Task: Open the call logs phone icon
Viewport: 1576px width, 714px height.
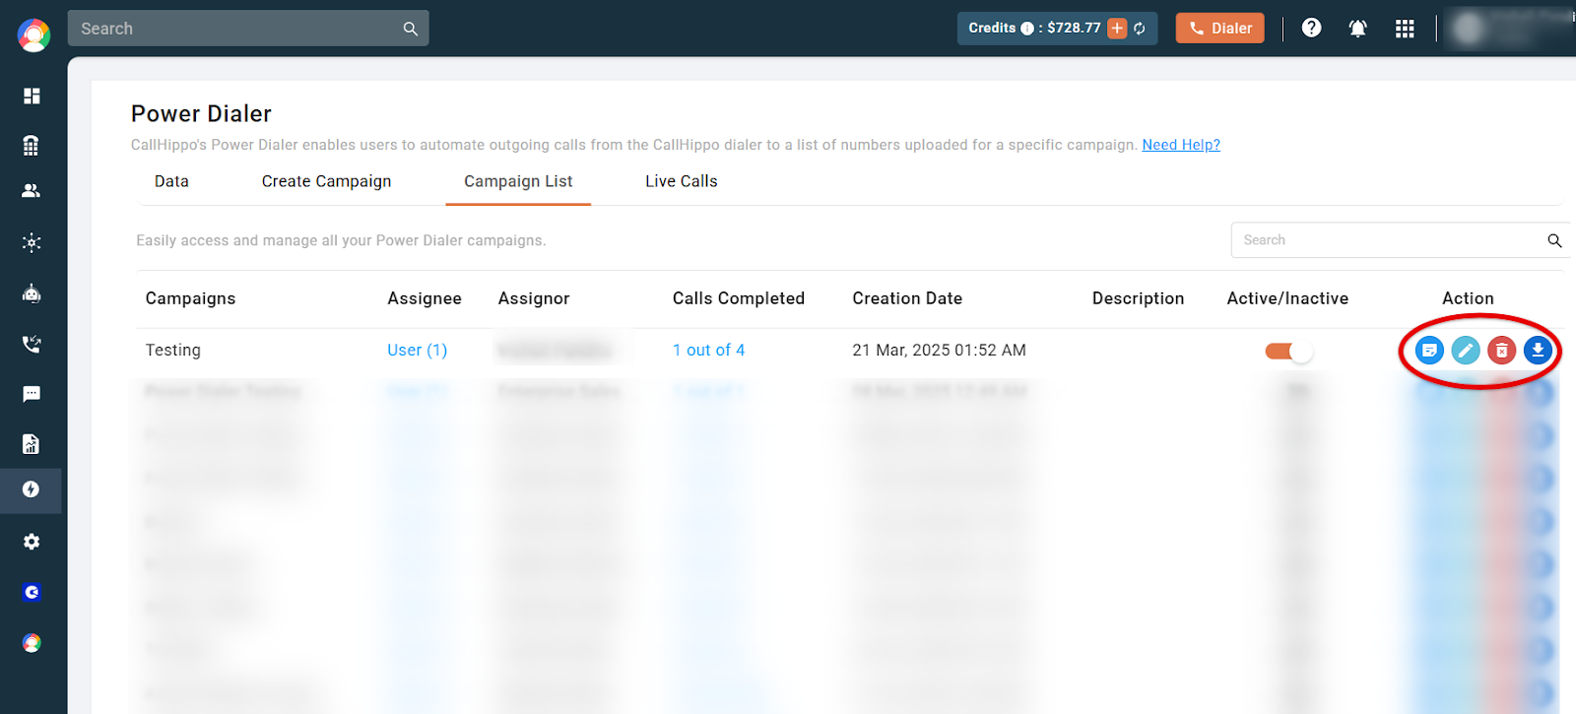Action: pyautogui.click(x=32, y=344)
